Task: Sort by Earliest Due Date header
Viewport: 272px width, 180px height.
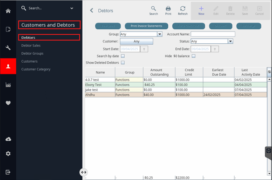Action: (219, 72)
